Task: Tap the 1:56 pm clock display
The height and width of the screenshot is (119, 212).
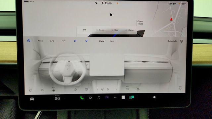Action: coord(172,4)
